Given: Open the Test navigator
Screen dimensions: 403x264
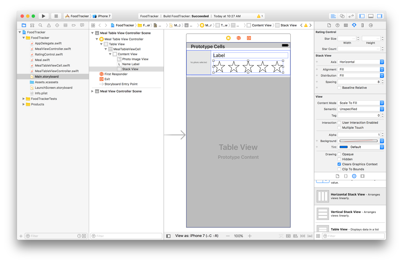Looking at the screenshot, I should pyautogui.click(x=57, y=25).
